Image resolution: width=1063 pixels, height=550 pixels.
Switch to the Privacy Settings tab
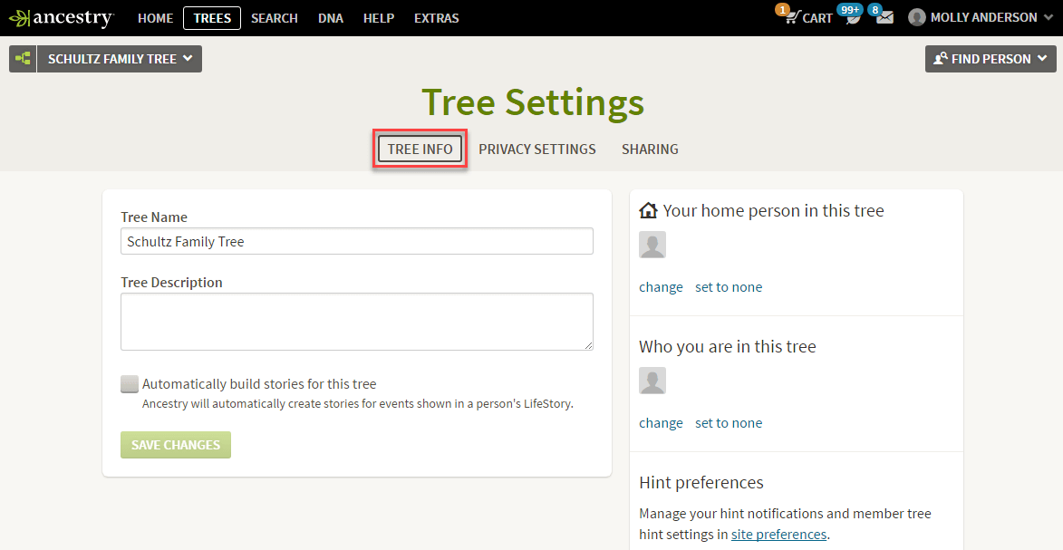click(x=536, y=150)
